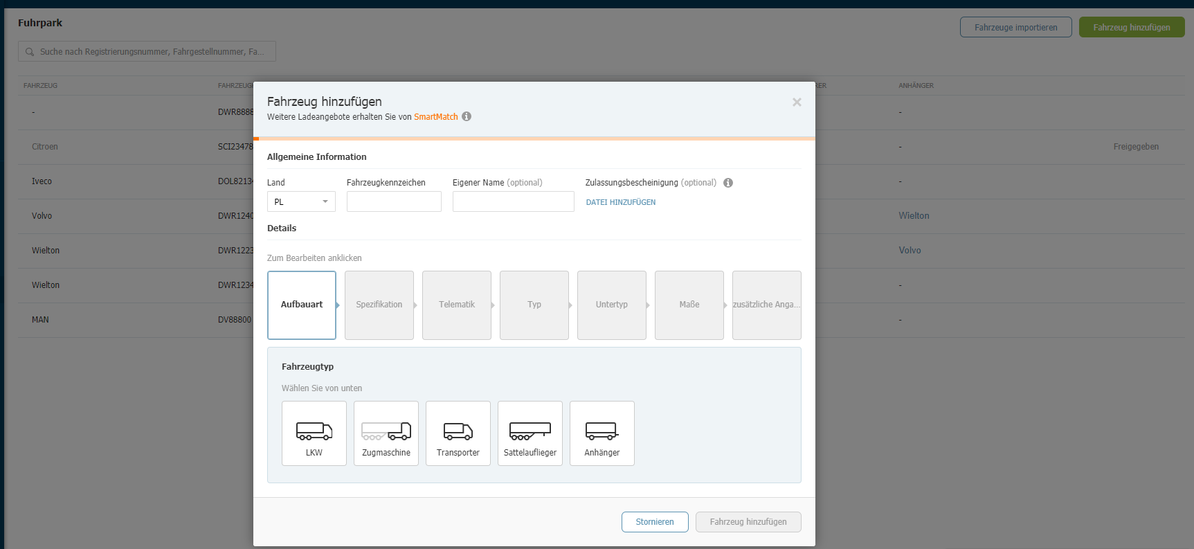The image size is (1194, 549).
Task: Open the SmartMatch link
Action: coord(436,117)
